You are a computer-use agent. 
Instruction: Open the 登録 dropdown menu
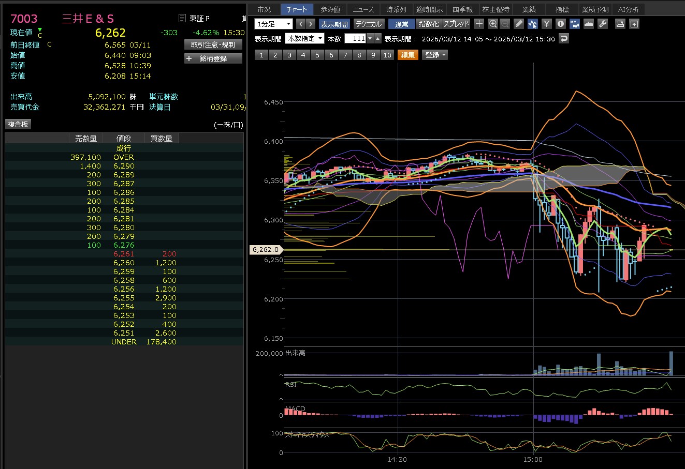tap(435, 55)
